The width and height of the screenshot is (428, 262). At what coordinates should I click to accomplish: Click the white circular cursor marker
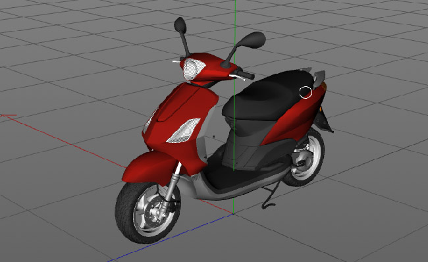306,92
